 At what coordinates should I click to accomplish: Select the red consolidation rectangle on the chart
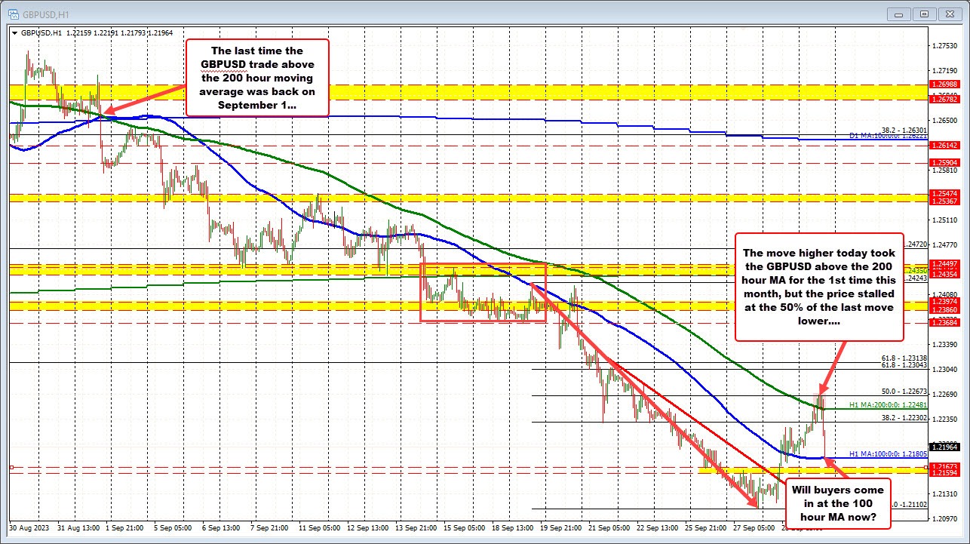483,290
